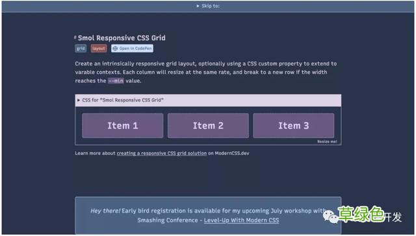This screenshot has height=236, width=416.
Task: Click the '--min' inline code text
Action: point(116,80)
